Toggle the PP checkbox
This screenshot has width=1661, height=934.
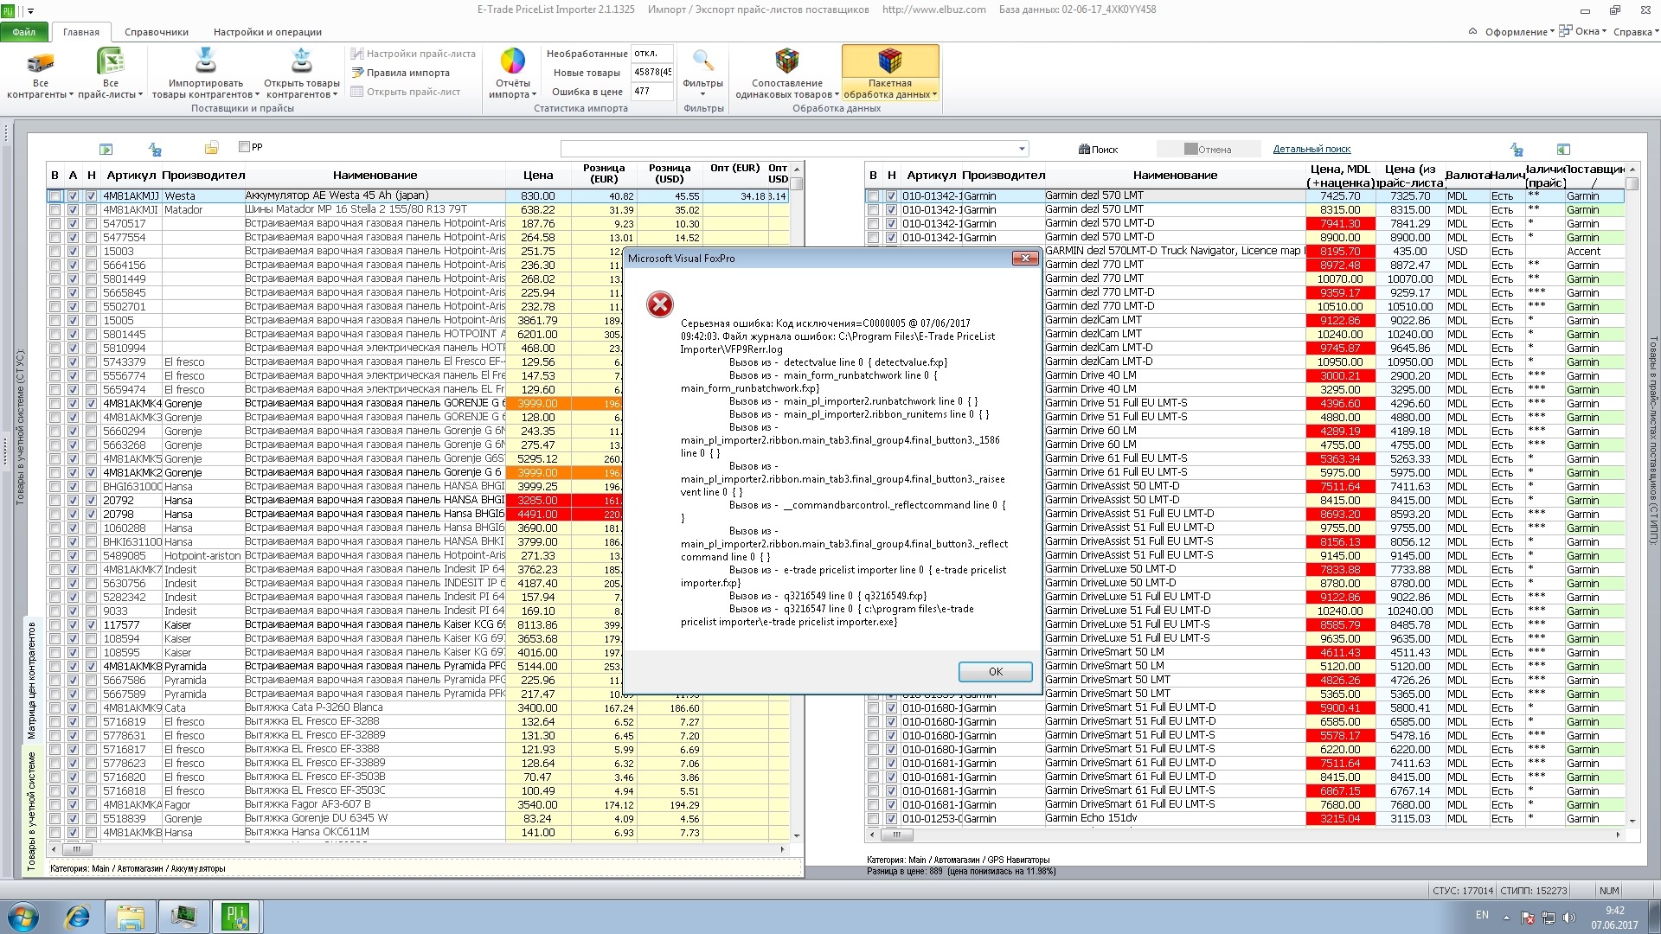click(x=244, y=147)
